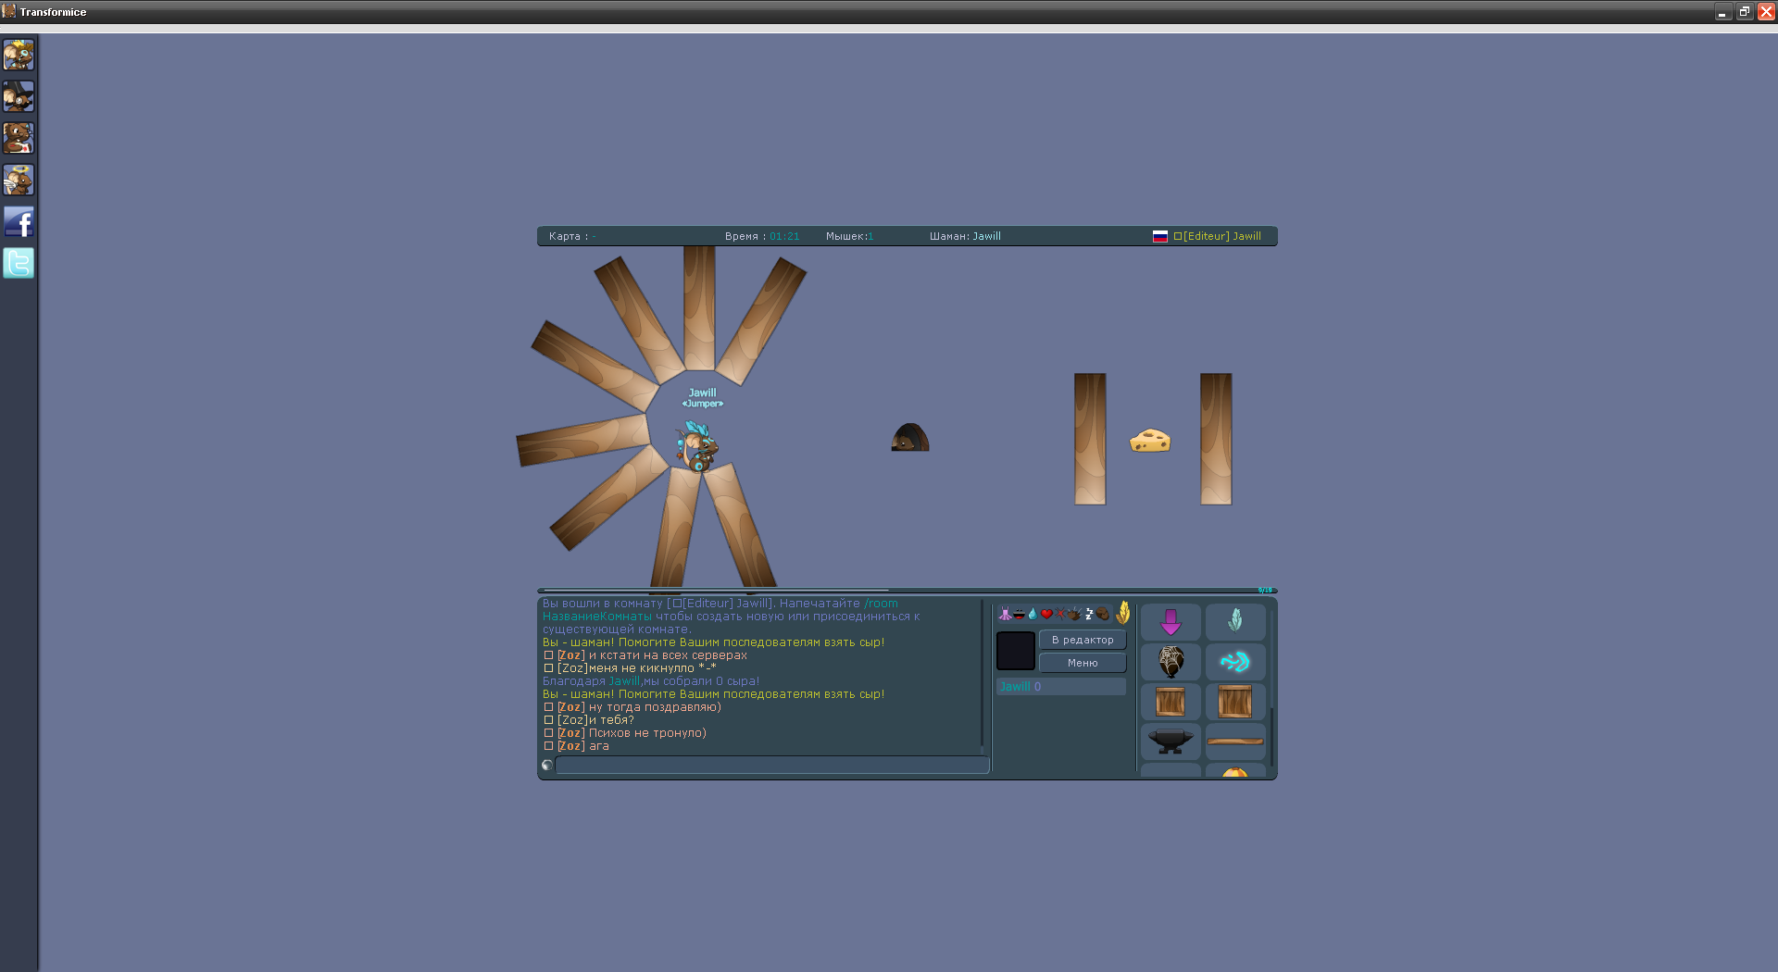
Task: Click the Время timer 01:21
Action: [762, 236]
